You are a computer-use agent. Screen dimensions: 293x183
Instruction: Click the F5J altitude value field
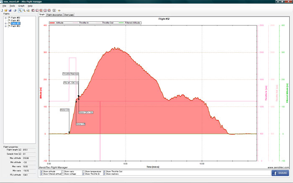click(29, 175)
